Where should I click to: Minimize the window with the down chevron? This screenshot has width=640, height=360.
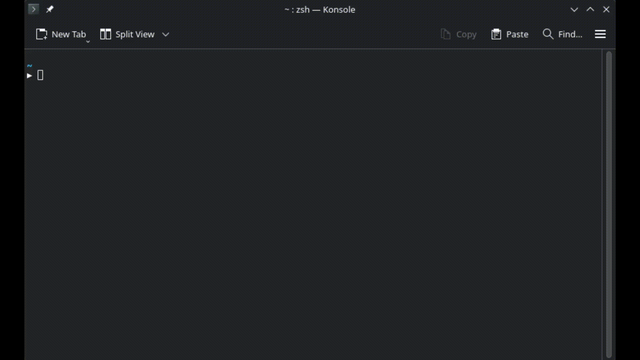coord(574,10)
